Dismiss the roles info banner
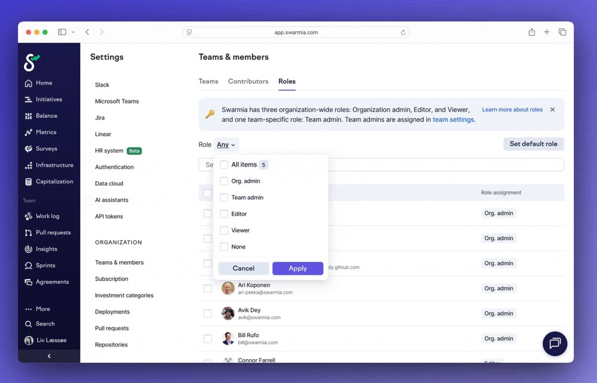Viewport: 597px width, 383px height. (x=552, y=110)
